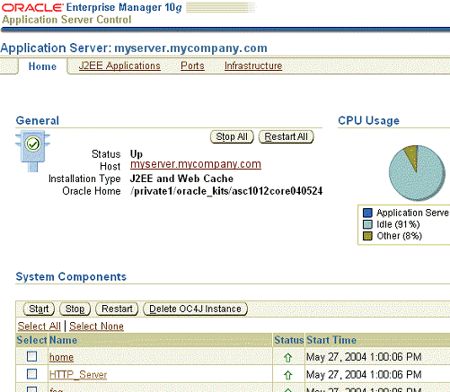
Task: Click the application server status icon
Action: pyautogui.click(x=32, y=151)
